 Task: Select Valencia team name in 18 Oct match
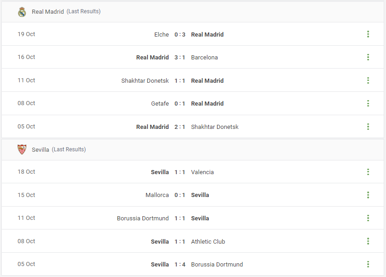click(x=202, y=172)
